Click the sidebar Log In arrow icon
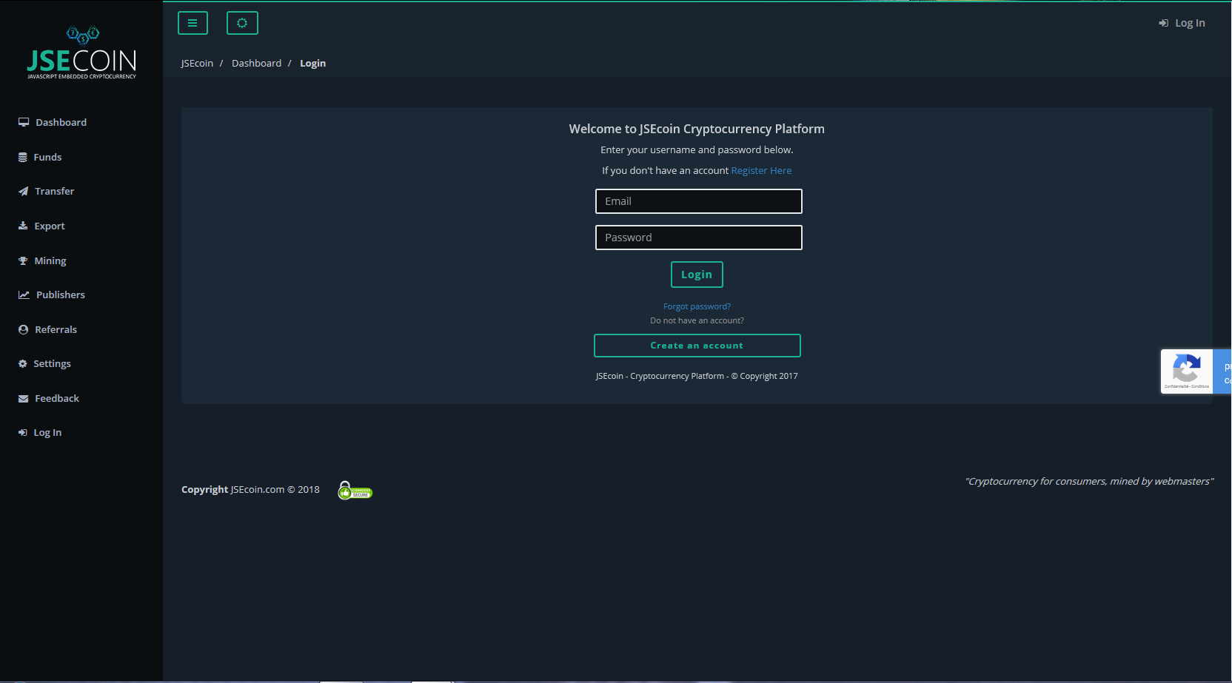Image resolution: width=1232 pixels, height=683 pixels. pyautogui.click(x=23, y=432)
